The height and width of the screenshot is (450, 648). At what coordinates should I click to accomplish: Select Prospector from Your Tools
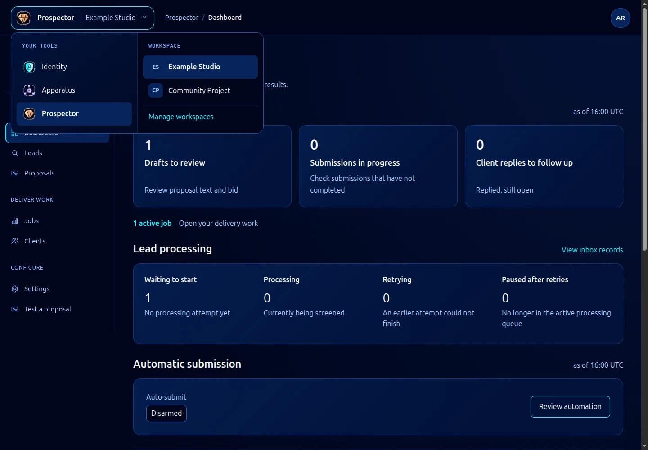click(74, 114)
